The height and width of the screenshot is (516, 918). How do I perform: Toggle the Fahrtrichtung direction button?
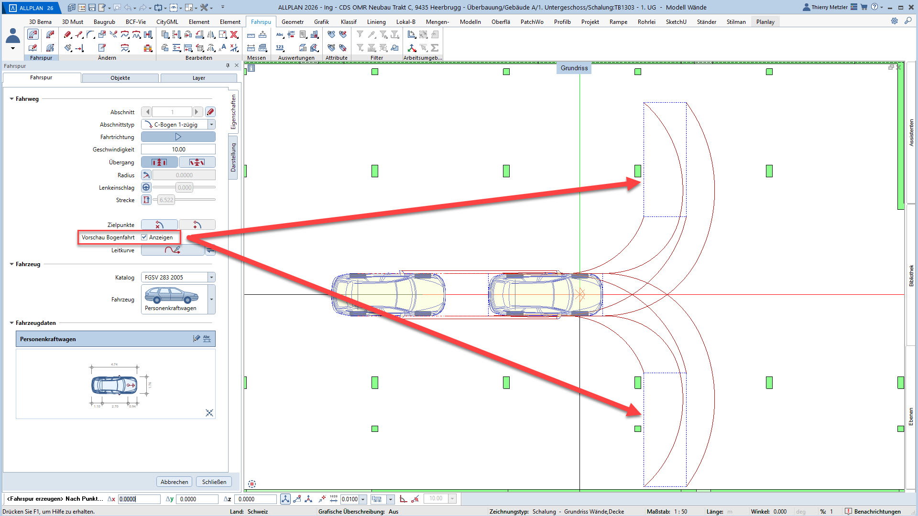178,137
